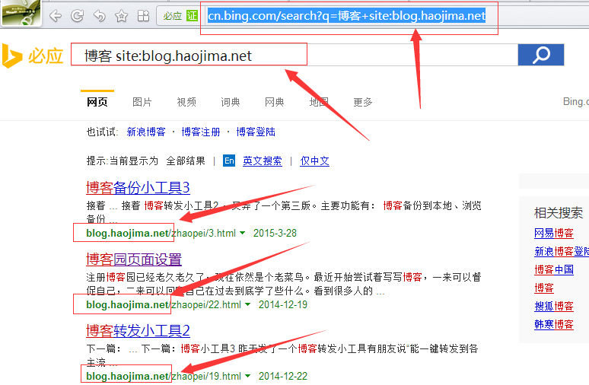The image size is (589, 385).
Task: Click the undo/restore page arrow icon
Action: click(x=100, y=16)
